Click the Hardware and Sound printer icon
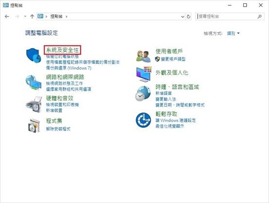 (x=34, y=104)
